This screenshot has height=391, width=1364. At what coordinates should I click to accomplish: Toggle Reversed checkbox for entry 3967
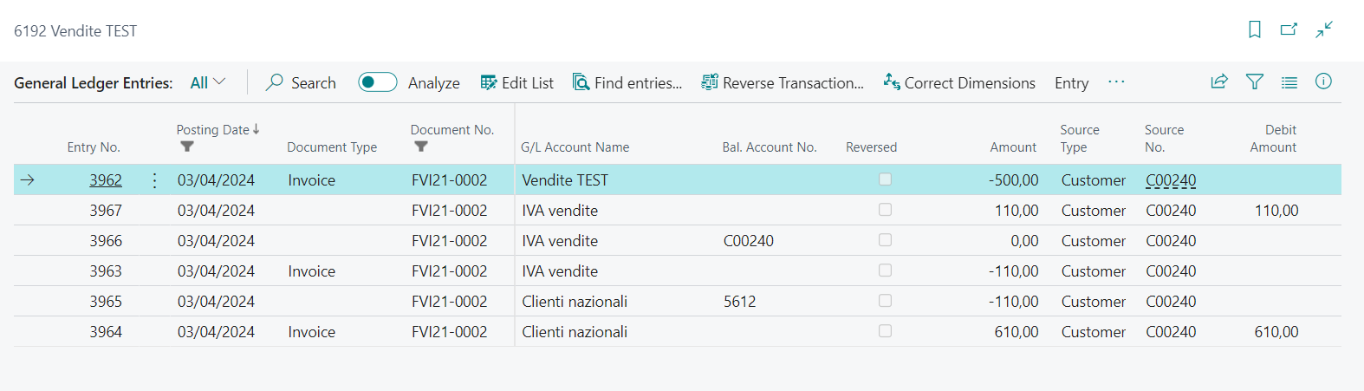pyautogui.click(x=885, y=210)
